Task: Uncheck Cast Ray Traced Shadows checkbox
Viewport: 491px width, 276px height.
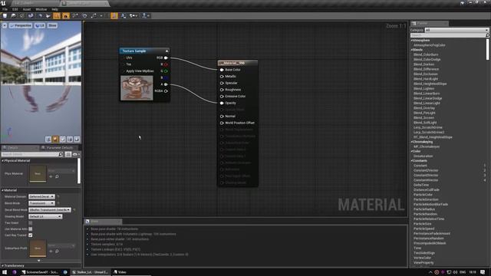Action: 31,235
